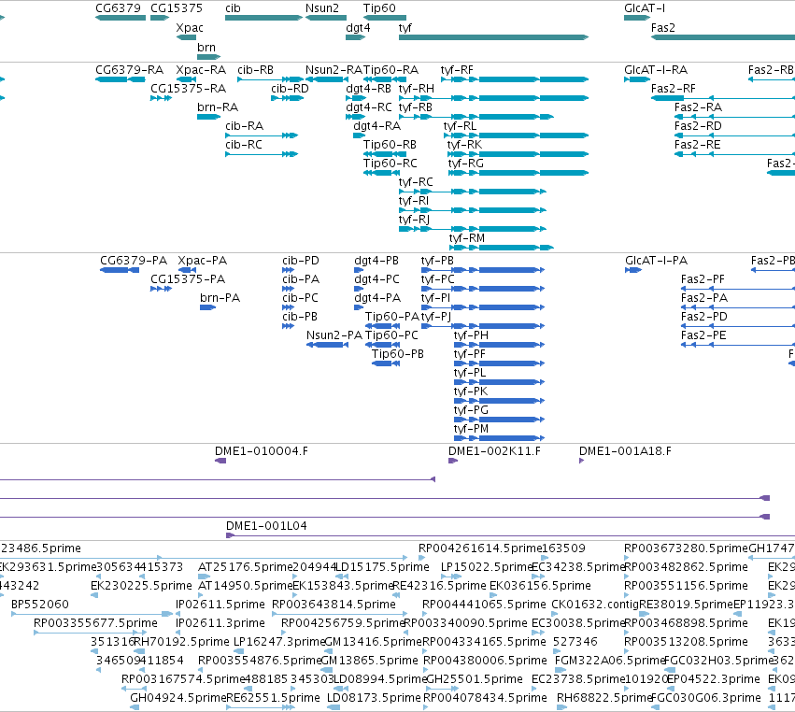795x712 pixels.
Task: Select transcript cib-RD
Action: coord(290,89)
